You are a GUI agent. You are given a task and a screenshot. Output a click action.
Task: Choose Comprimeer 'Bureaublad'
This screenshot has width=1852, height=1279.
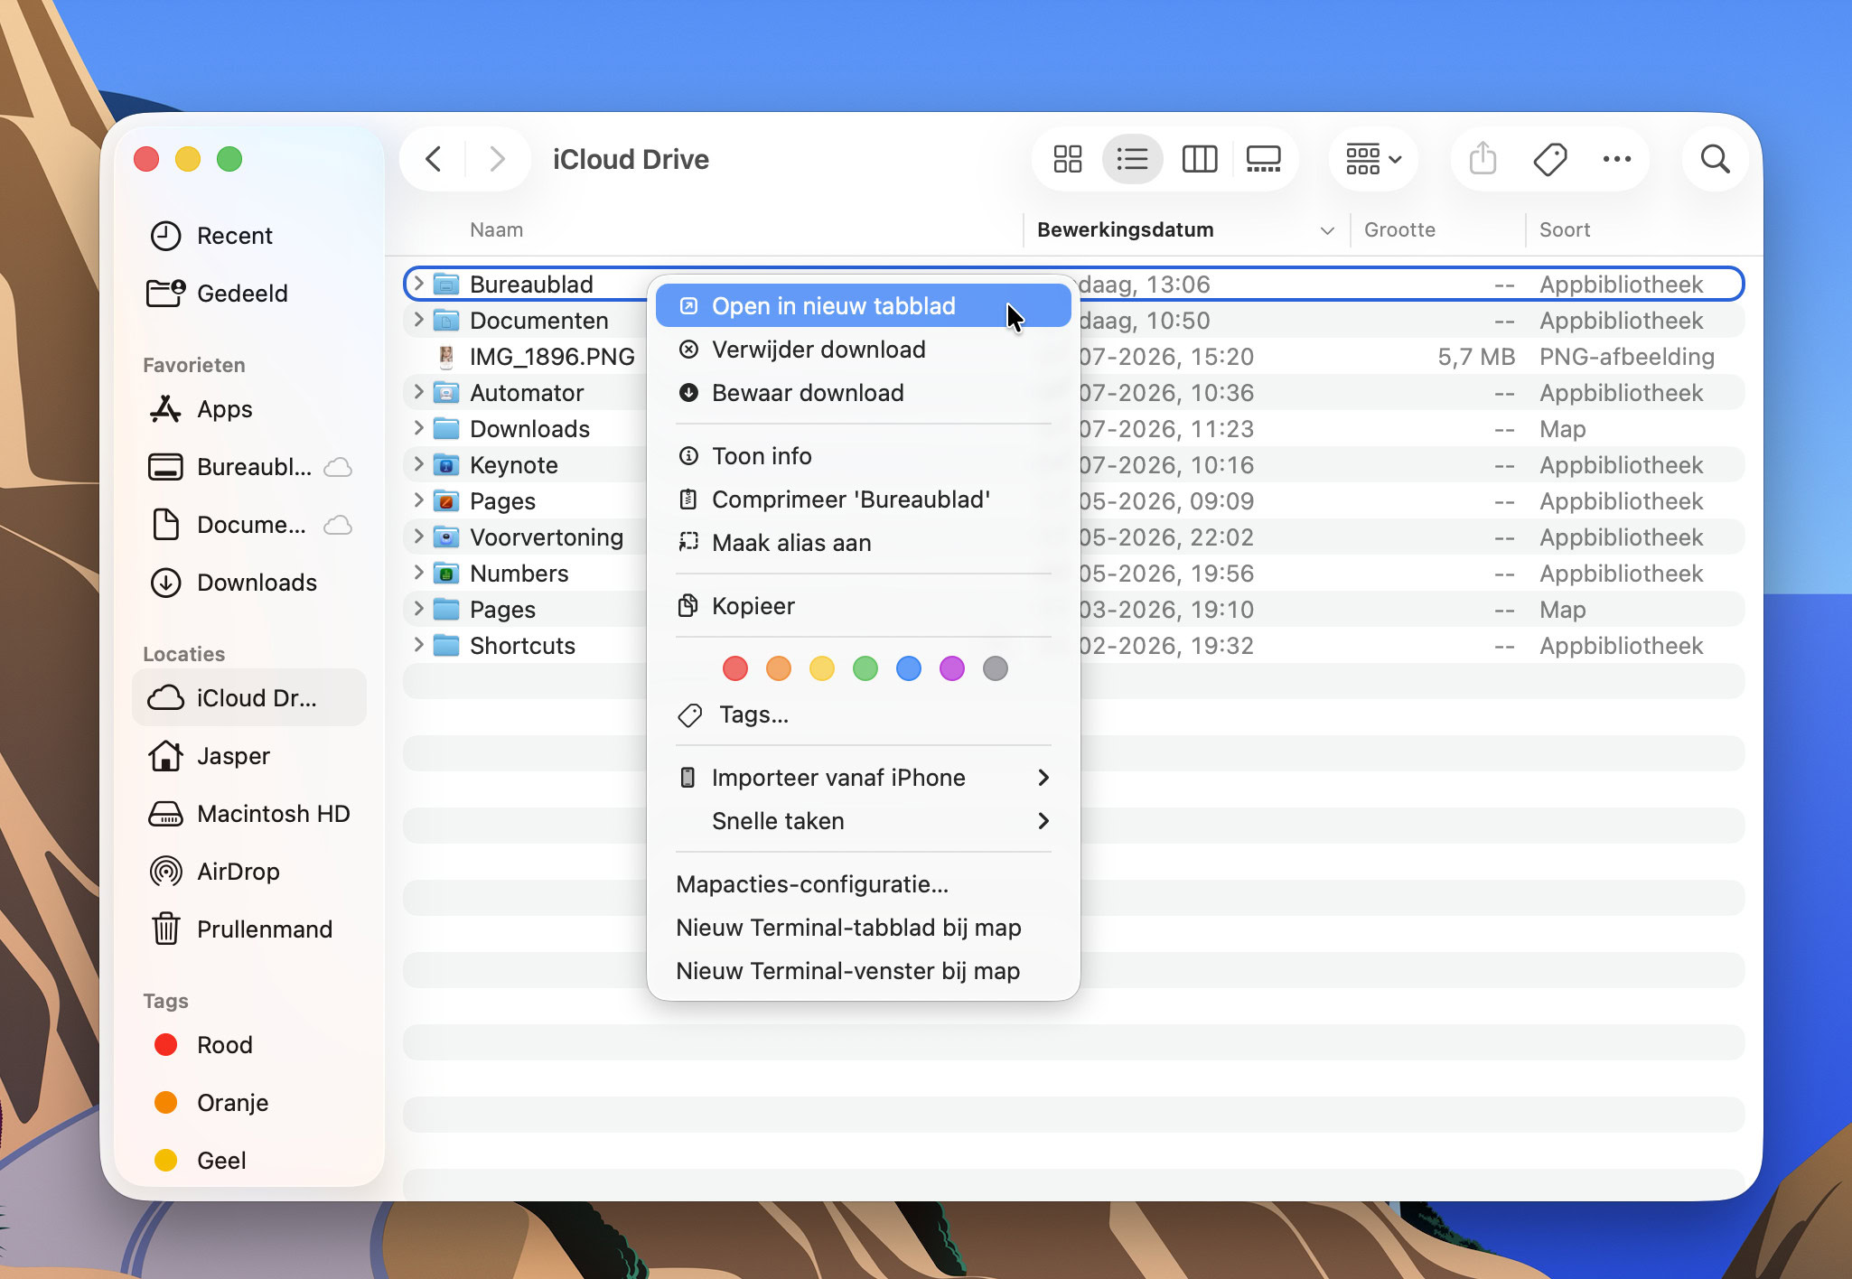(864, 499)
